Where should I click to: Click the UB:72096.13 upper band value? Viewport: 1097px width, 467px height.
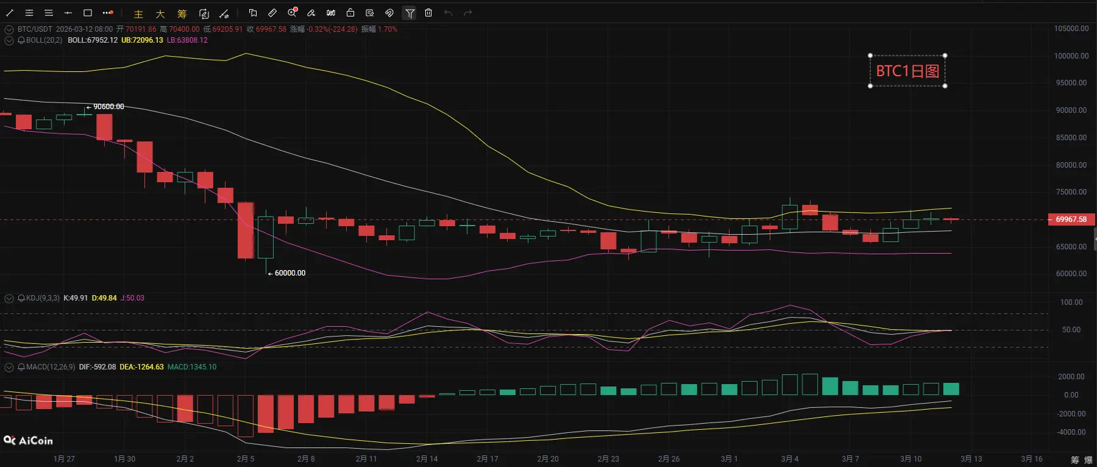coord(142,40)
